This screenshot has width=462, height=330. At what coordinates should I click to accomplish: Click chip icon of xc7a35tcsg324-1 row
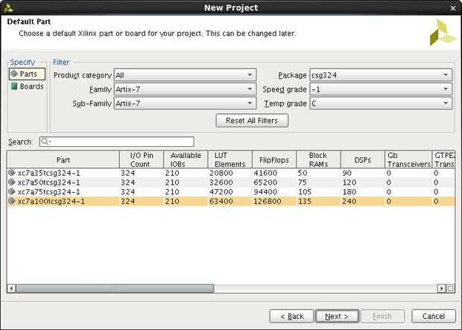[x=12, y=173]
